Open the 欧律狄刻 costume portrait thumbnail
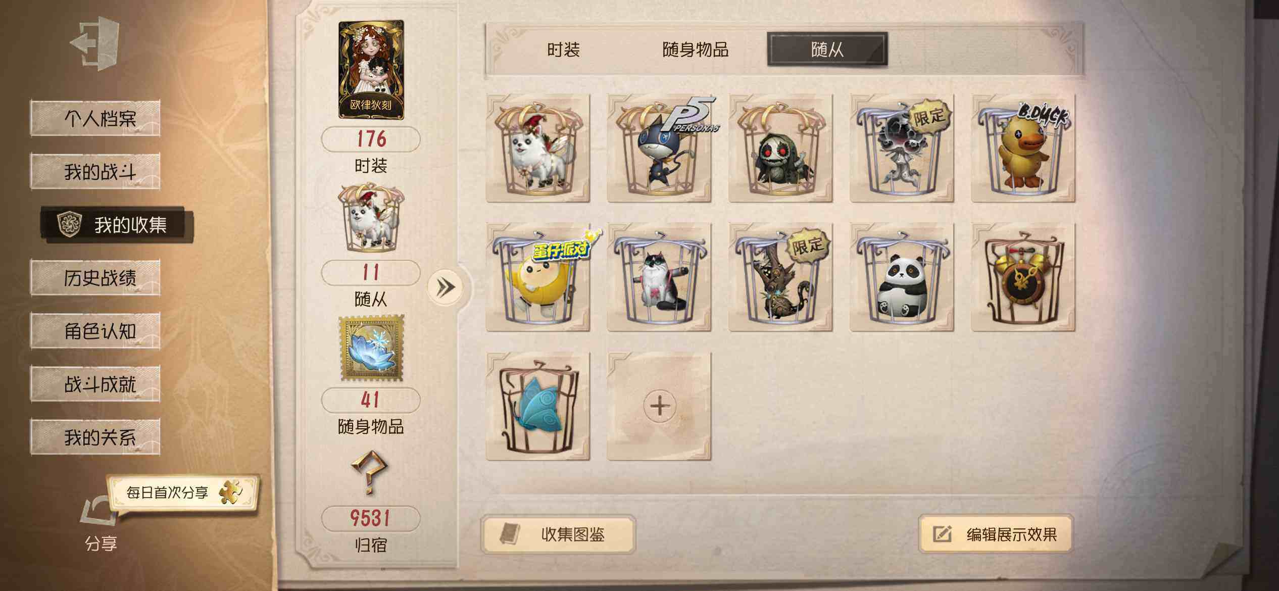This screenshot has height=591, width=1279. tap(371, 70)
